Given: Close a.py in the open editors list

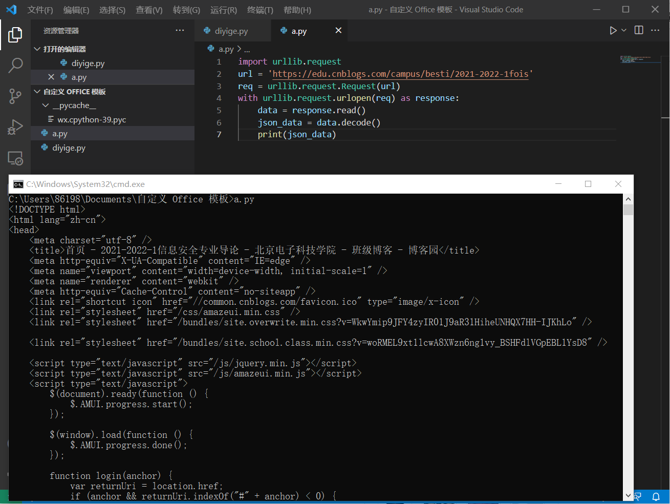Looking at the screenshot, I should pos(51,77).
